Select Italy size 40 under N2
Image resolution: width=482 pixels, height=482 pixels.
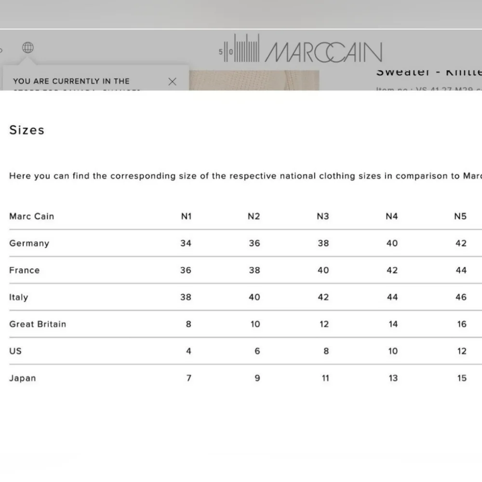[254, 297]
